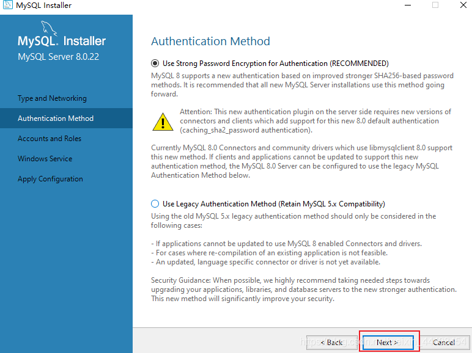
Task: Minimize the MySQL Installer window
Action: click(x=408, y=5)
